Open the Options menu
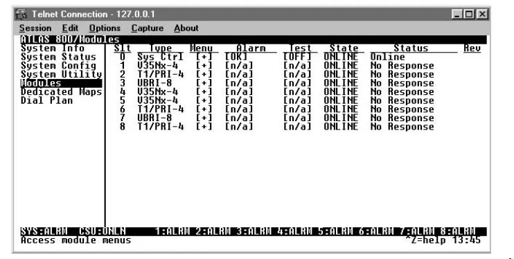This screenshot has width=514, height=259. [x=105, y=28]
